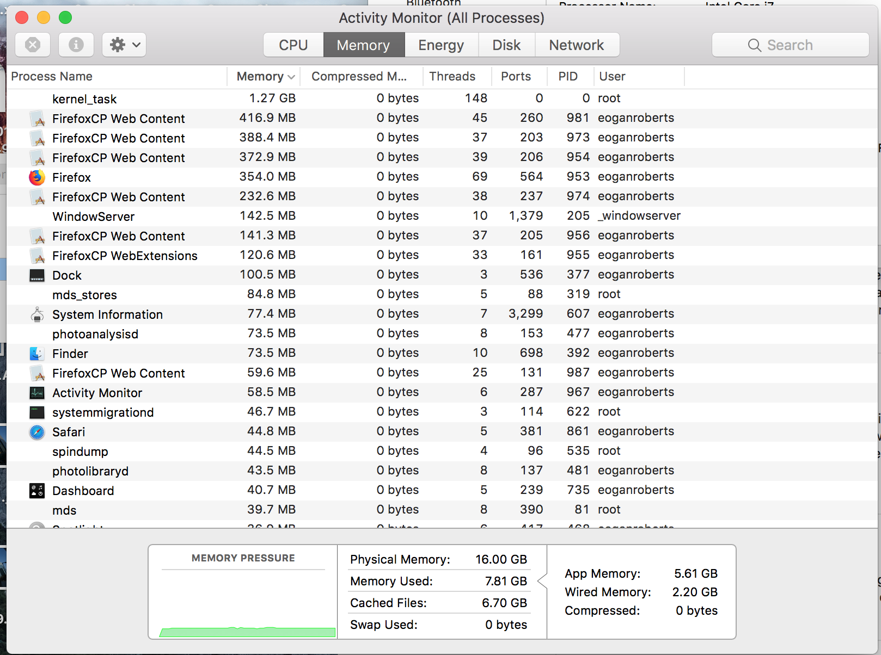Click the Physical Memory 16.00 GB value
The height and width of the screenshot is (655, 881).
tap(501, 559)
